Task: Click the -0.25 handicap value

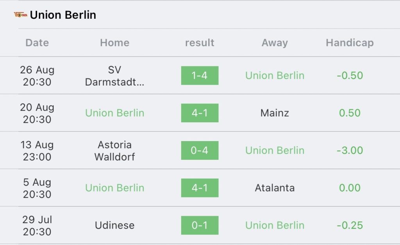Action: pyautogui.click(x=350, y=225)
